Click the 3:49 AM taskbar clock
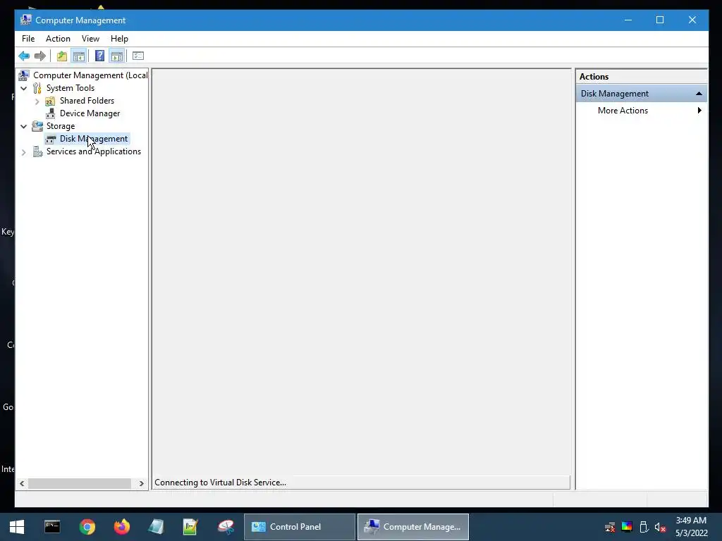 click(x=691, y=521)
